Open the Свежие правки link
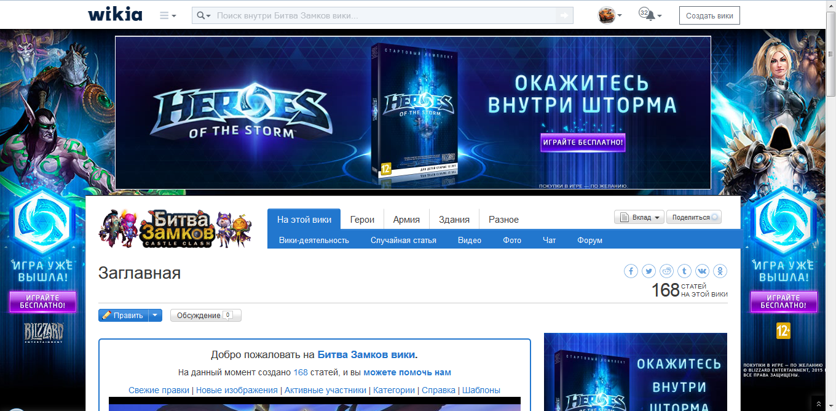The height and width of the screenshot is (411, 836). pyautogui.click(x=159, y=390)
